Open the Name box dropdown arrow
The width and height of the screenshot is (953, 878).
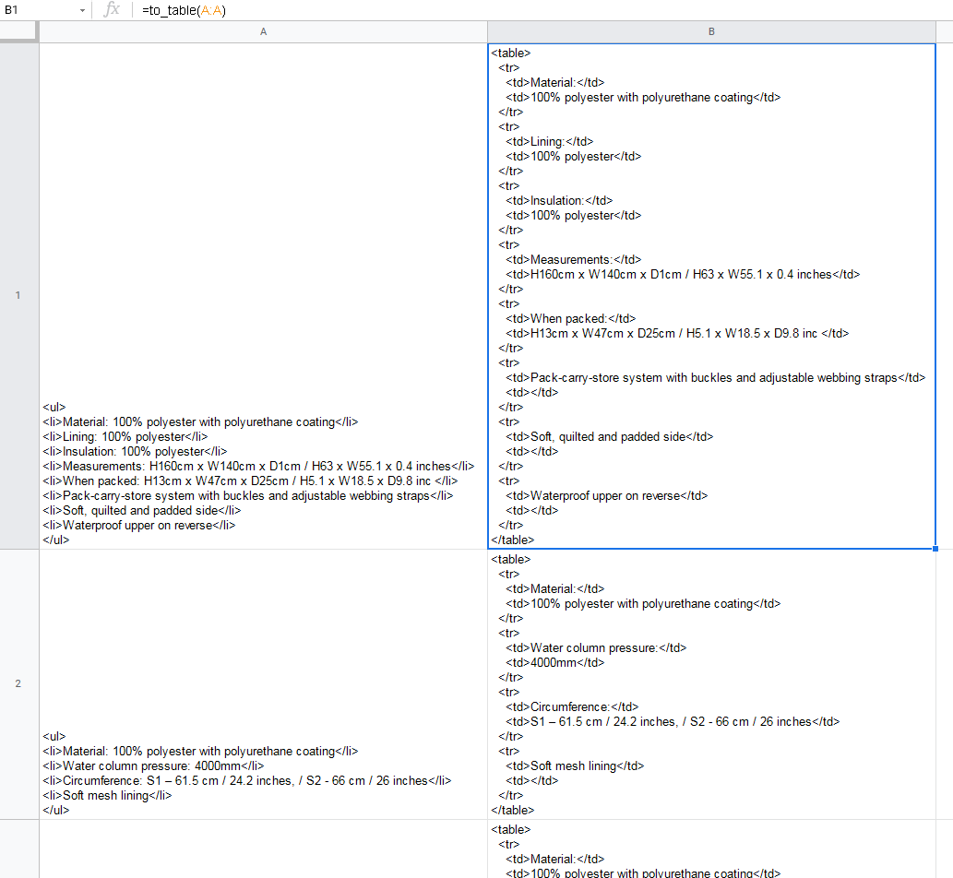coord(82,10)
